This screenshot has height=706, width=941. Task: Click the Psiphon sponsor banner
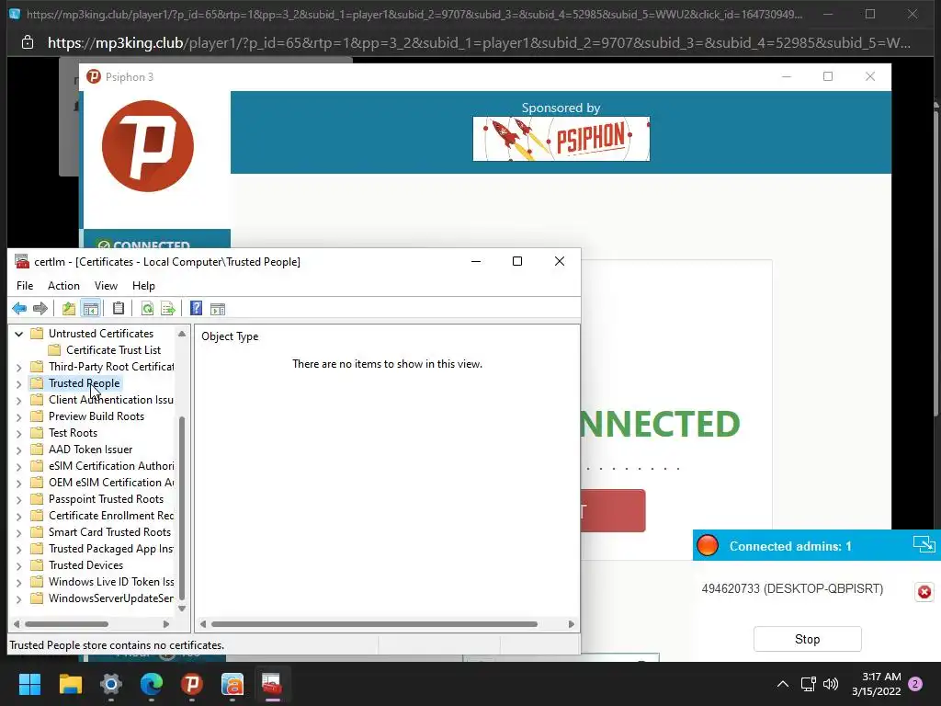pos(561,139)
